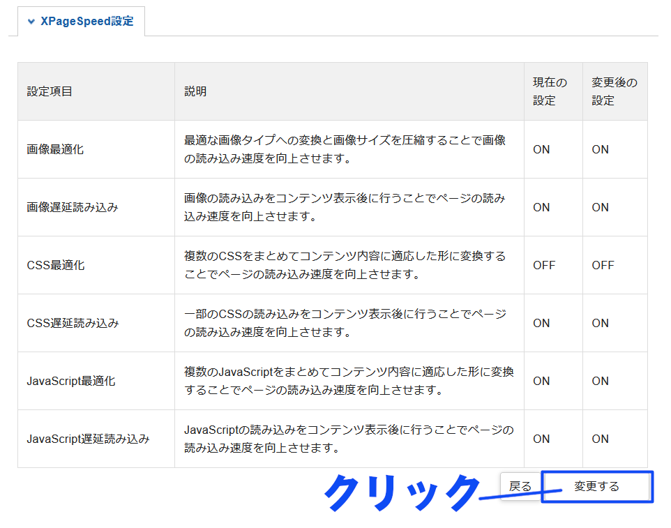Click the 変更する button
The image size is (671, 528).
596,486
